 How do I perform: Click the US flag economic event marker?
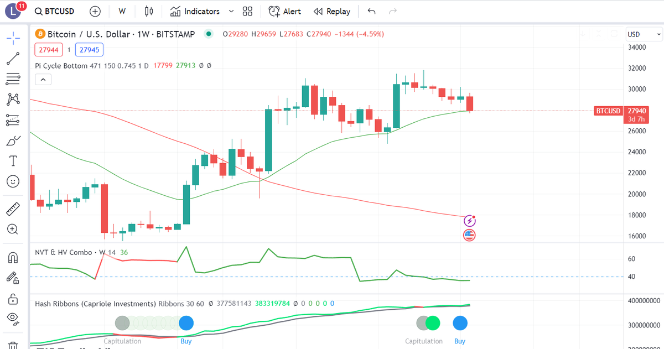[x=469, y=235]
